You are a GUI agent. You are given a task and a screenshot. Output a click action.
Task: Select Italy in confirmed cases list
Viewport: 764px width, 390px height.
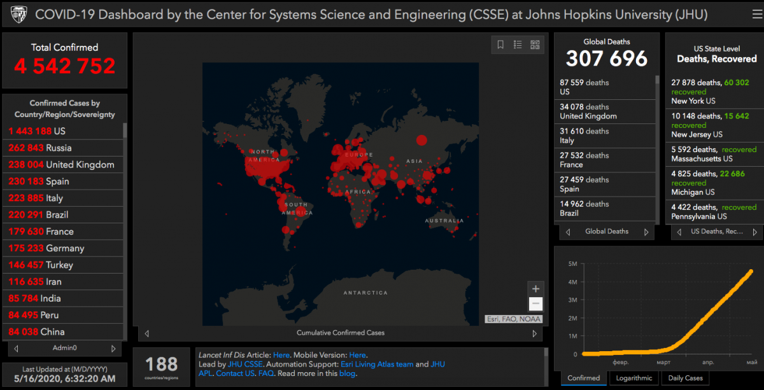click(x=62, y=198)
